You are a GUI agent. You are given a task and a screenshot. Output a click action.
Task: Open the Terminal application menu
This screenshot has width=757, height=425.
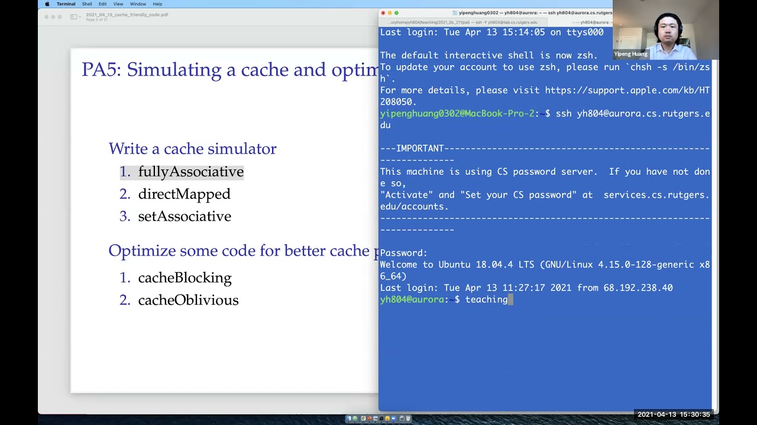66,4
